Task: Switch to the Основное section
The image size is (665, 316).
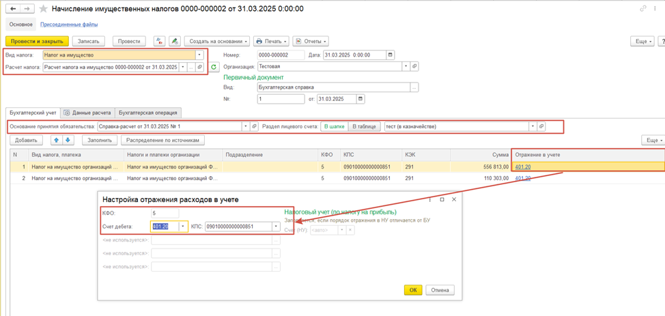Action: point(21,25)
